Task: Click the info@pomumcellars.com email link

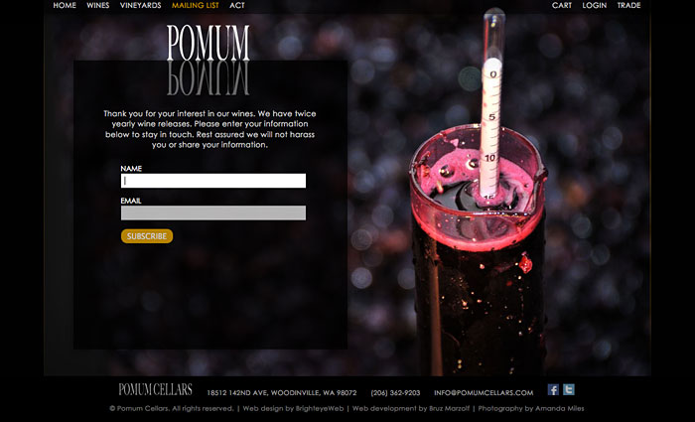Action: click(484, 393)
